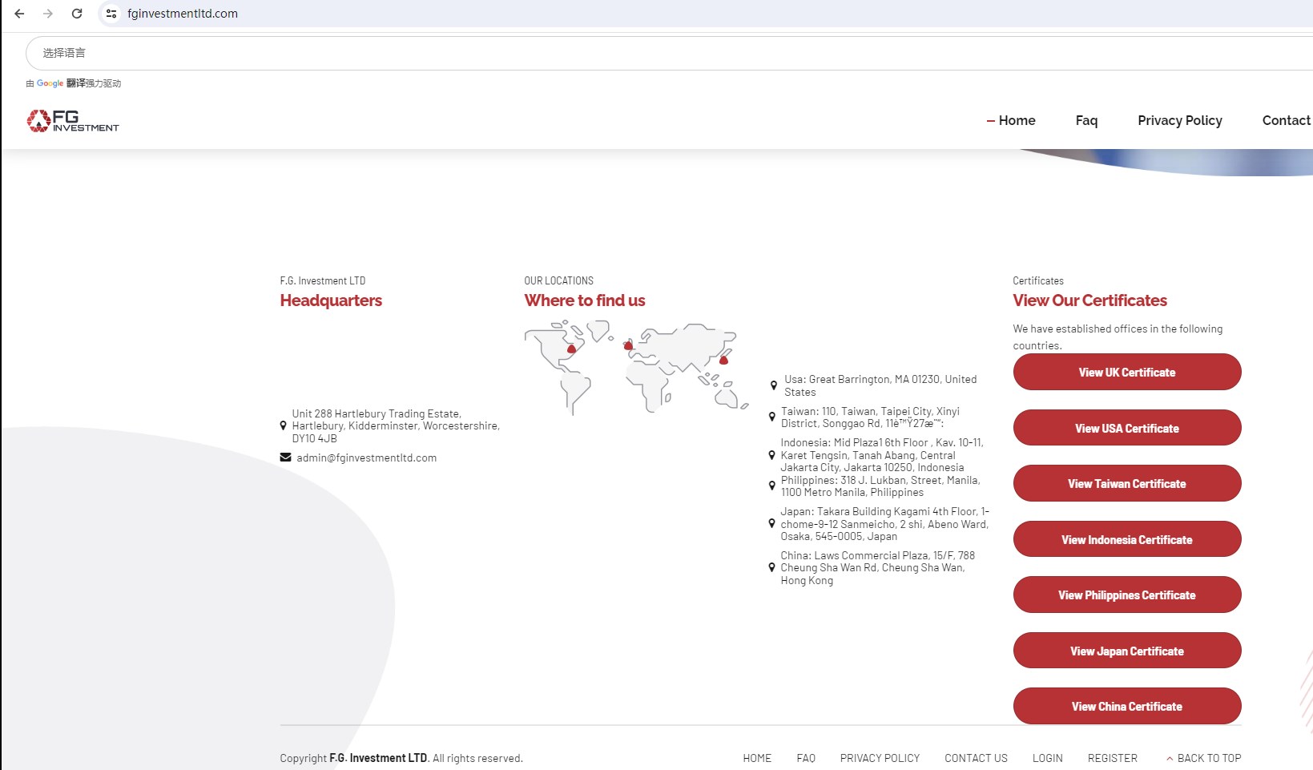Screen dimensions: 1313x770
Task: Click the View China Certificate button
Action: coord(1126,706)
